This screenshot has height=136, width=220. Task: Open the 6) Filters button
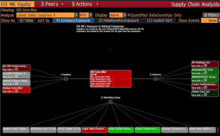tap(211, 15)
